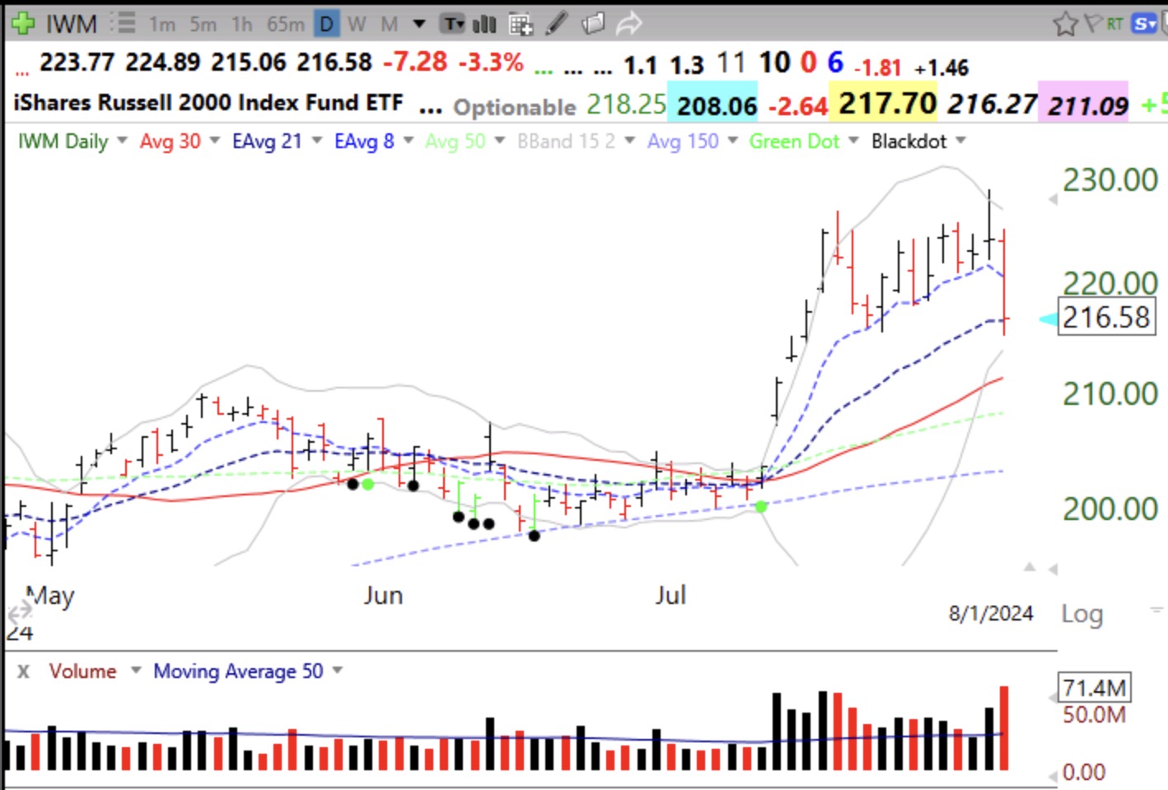The image size is (1168, 790).
Task: Open the bar chart style icon
Action: [485, 24]
